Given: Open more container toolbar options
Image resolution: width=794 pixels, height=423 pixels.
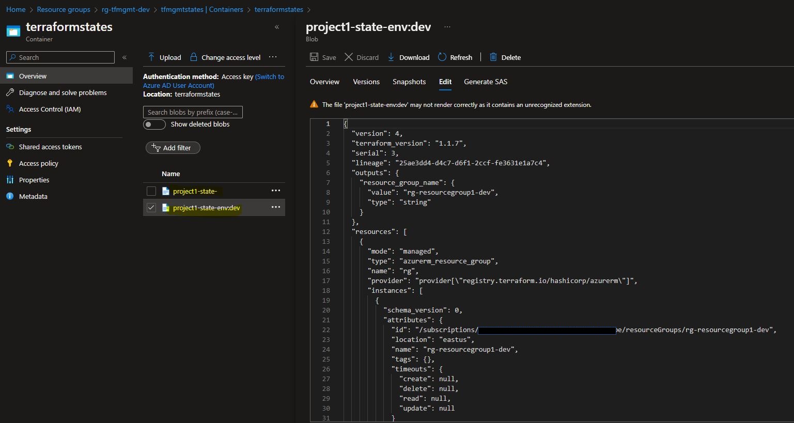Looking at the screenshot, I should 273,57.
